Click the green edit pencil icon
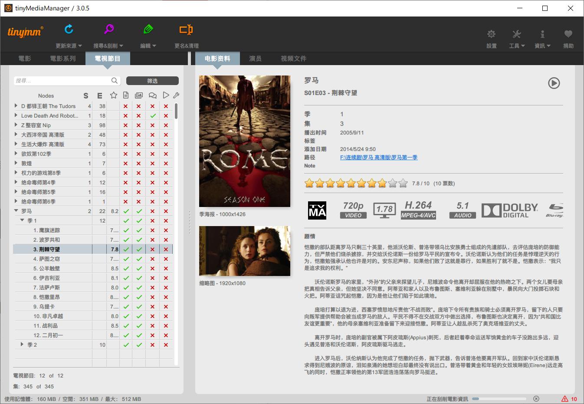Image resolution: width=584 pixels, height=404 pixels. 148,30
